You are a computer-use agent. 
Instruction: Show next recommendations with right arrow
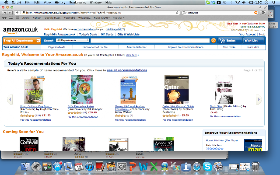coord(259,99)
